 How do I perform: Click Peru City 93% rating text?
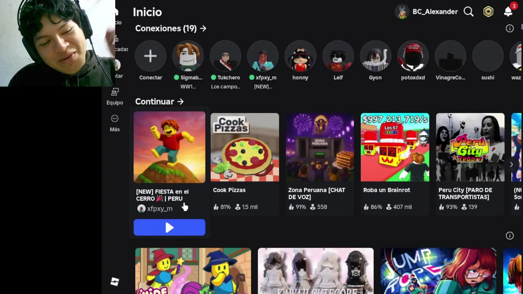(451, 207)
